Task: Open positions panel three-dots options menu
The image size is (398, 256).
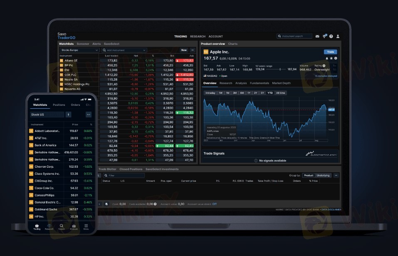Action: point(336,176)
